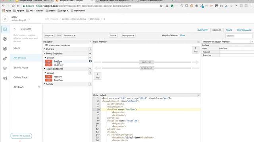Image resolution: width=254 pixels, height=142 pixels.
Task: Collapse the Target Endpoints section
Action: click(44, 69)
